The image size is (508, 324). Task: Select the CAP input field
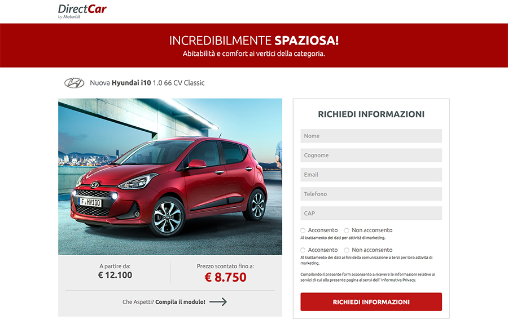coord(371,214)
